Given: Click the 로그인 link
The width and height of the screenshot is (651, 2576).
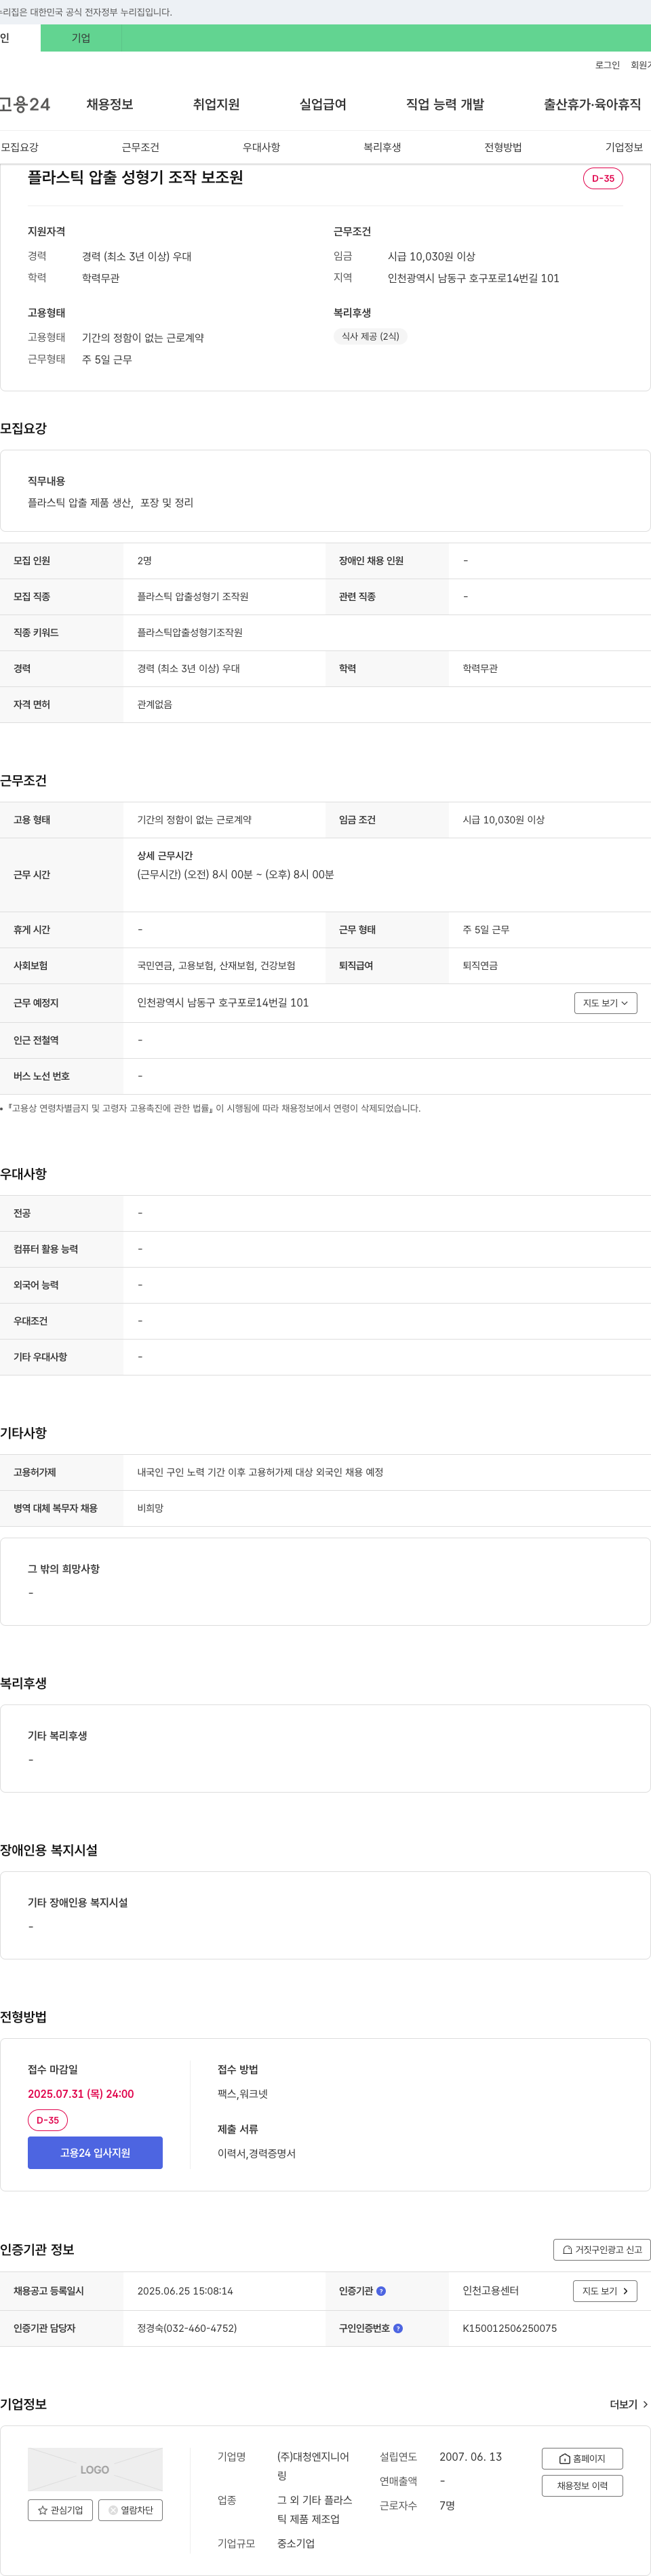Looking at the screenshot, I should pyautogui.click(x=607, y=65).
